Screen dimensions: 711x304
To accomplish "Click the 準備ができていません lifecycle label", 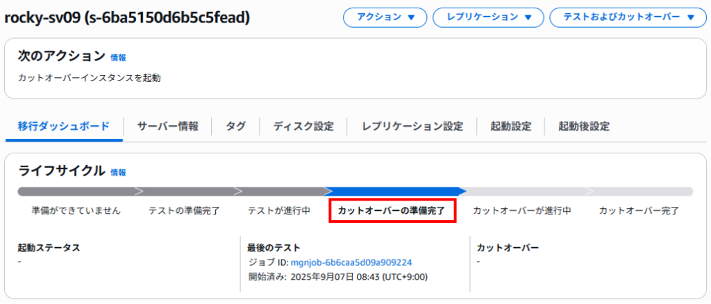I will click(76, 211).
